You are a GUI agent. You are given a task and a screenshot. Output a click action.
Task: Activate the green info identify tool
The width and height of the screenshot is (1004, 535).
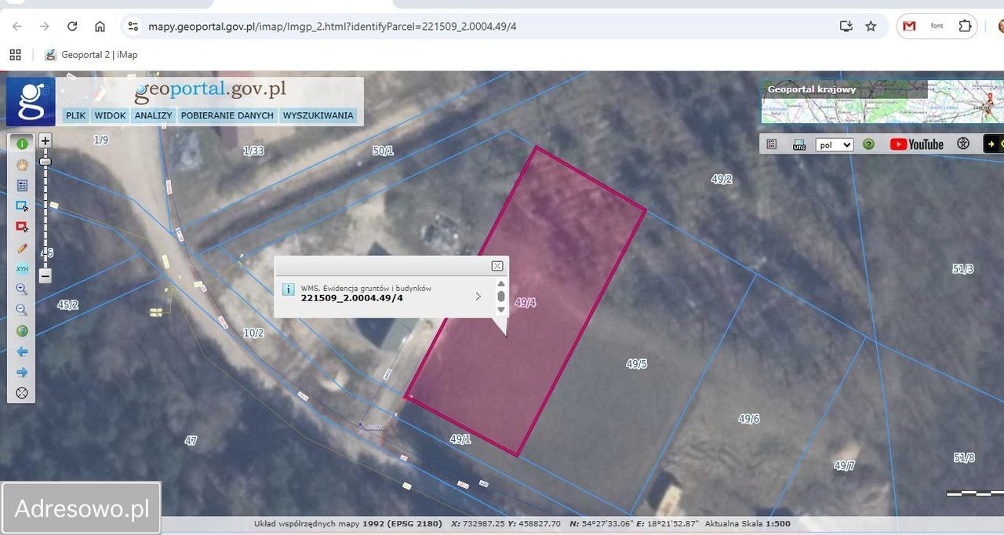[x=22, y=144]
